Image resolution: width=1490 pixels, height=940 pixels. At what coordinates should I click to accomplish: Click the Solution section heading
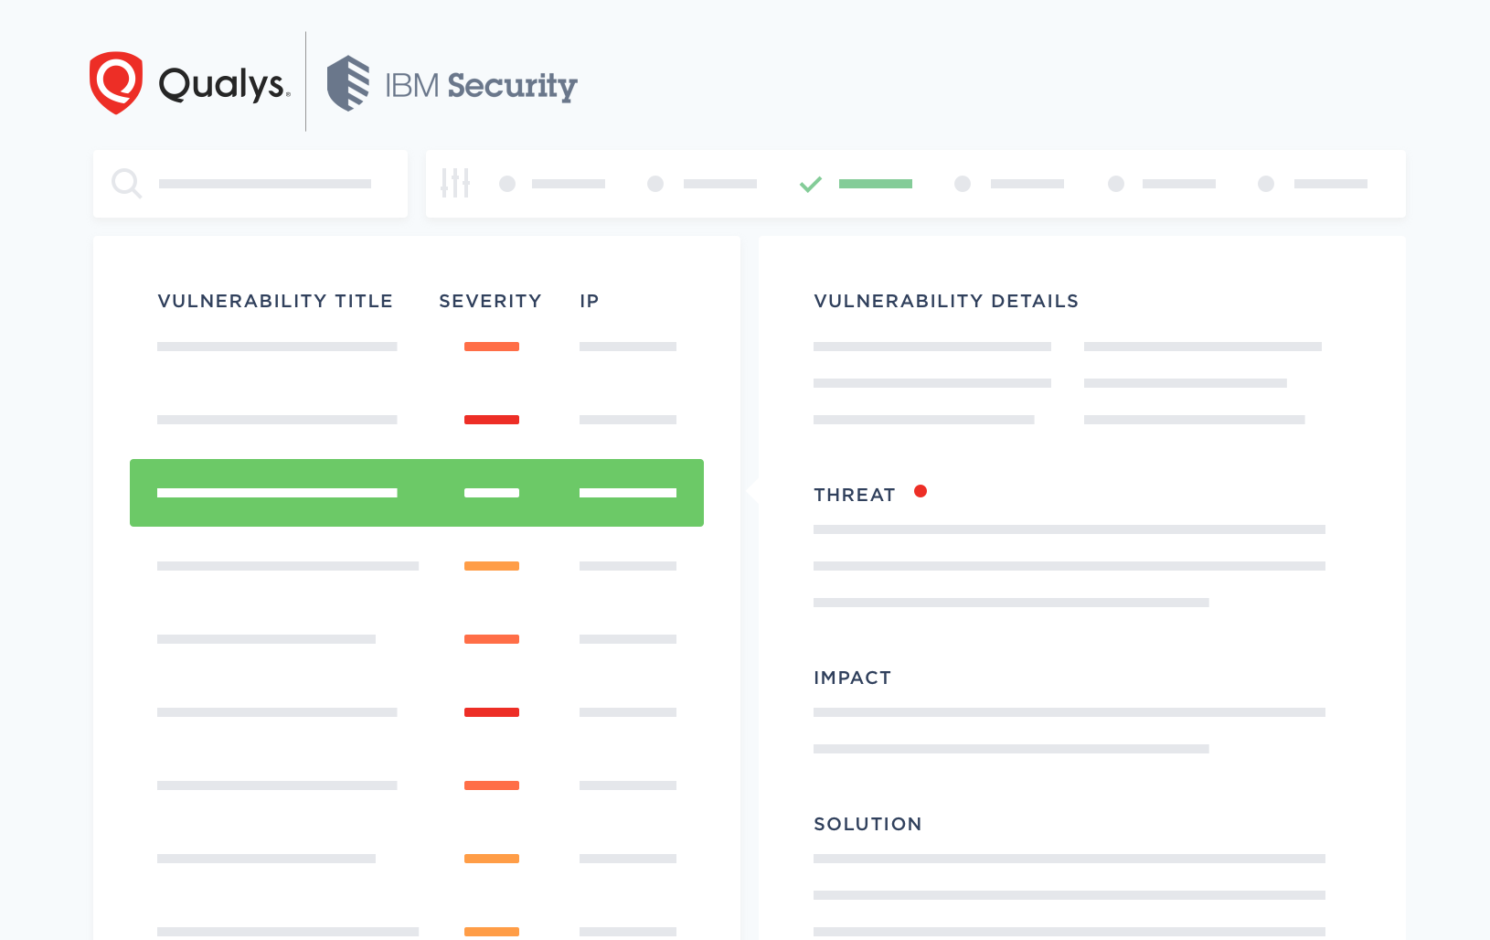867,824
